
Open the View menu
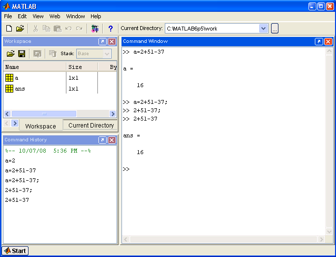[38, 16]
